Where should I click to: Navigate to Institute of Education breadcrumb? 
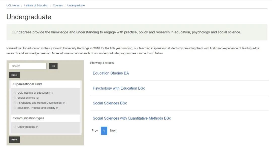36,6
